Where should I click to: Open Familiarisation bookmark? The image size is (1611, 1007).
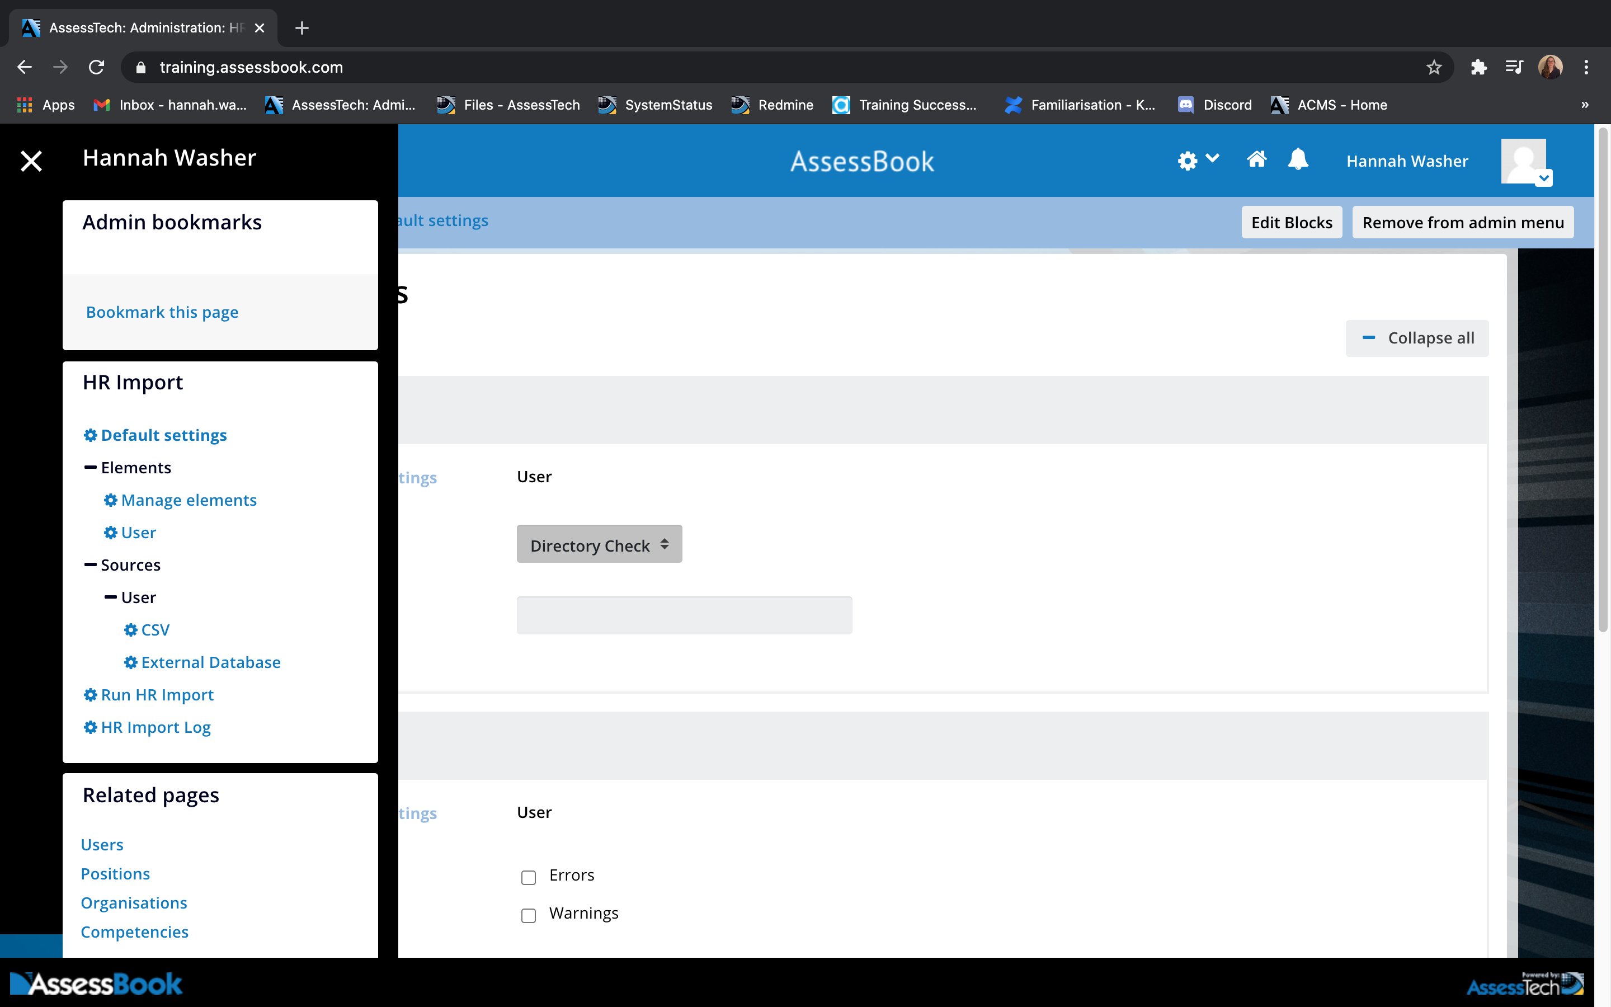[1081, 105]
